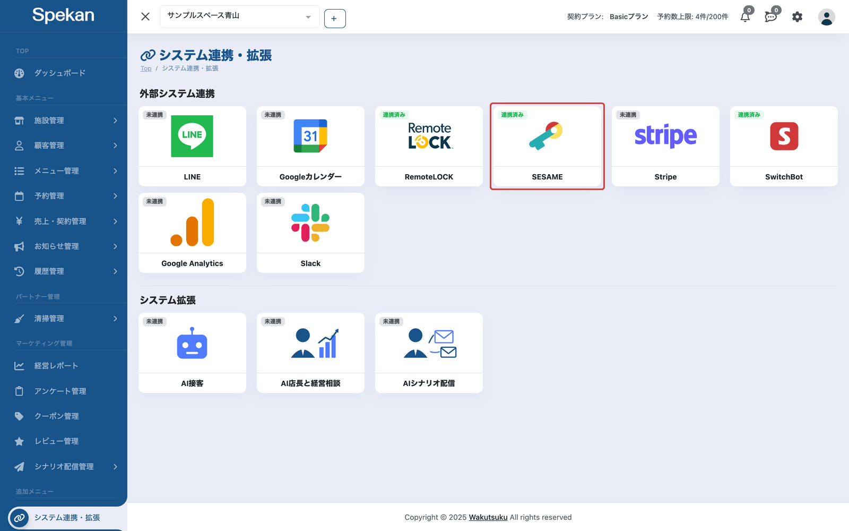
Task: Click the 予約数上限: 4件/200件 text
Action: coord(692,17)
